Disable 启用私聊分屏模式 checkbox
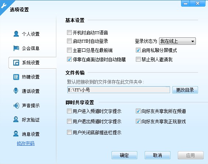208x164 pixels. (138, 50)
